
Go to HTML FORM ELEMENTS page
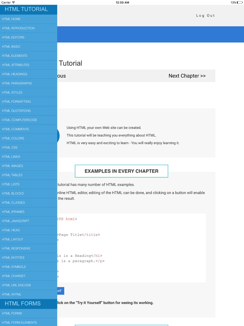click(28, 323)
